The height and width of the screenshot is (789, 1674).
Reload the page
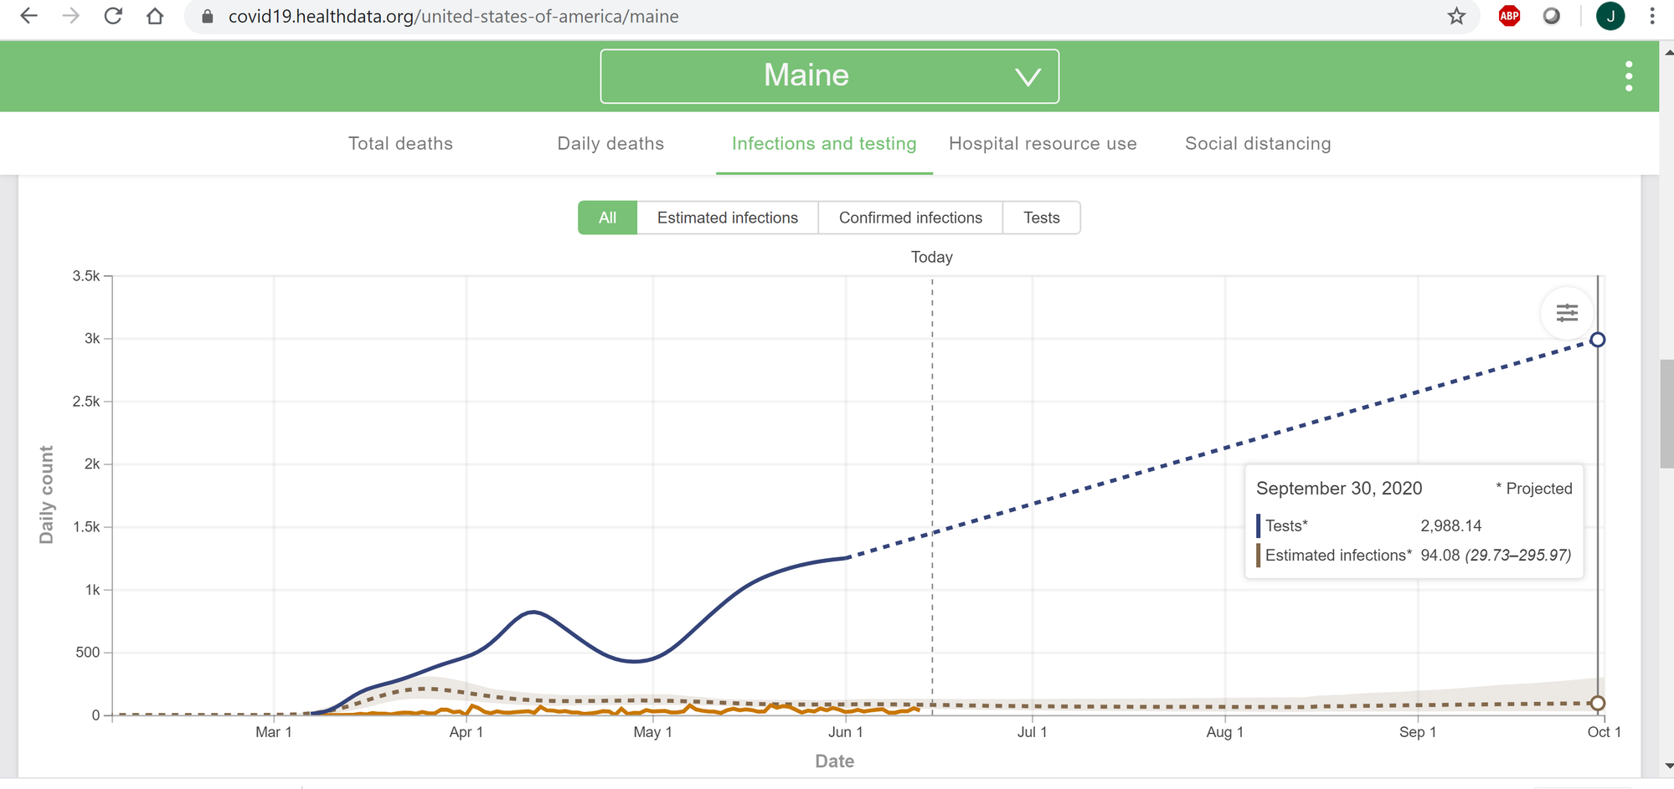pos(113,16)
